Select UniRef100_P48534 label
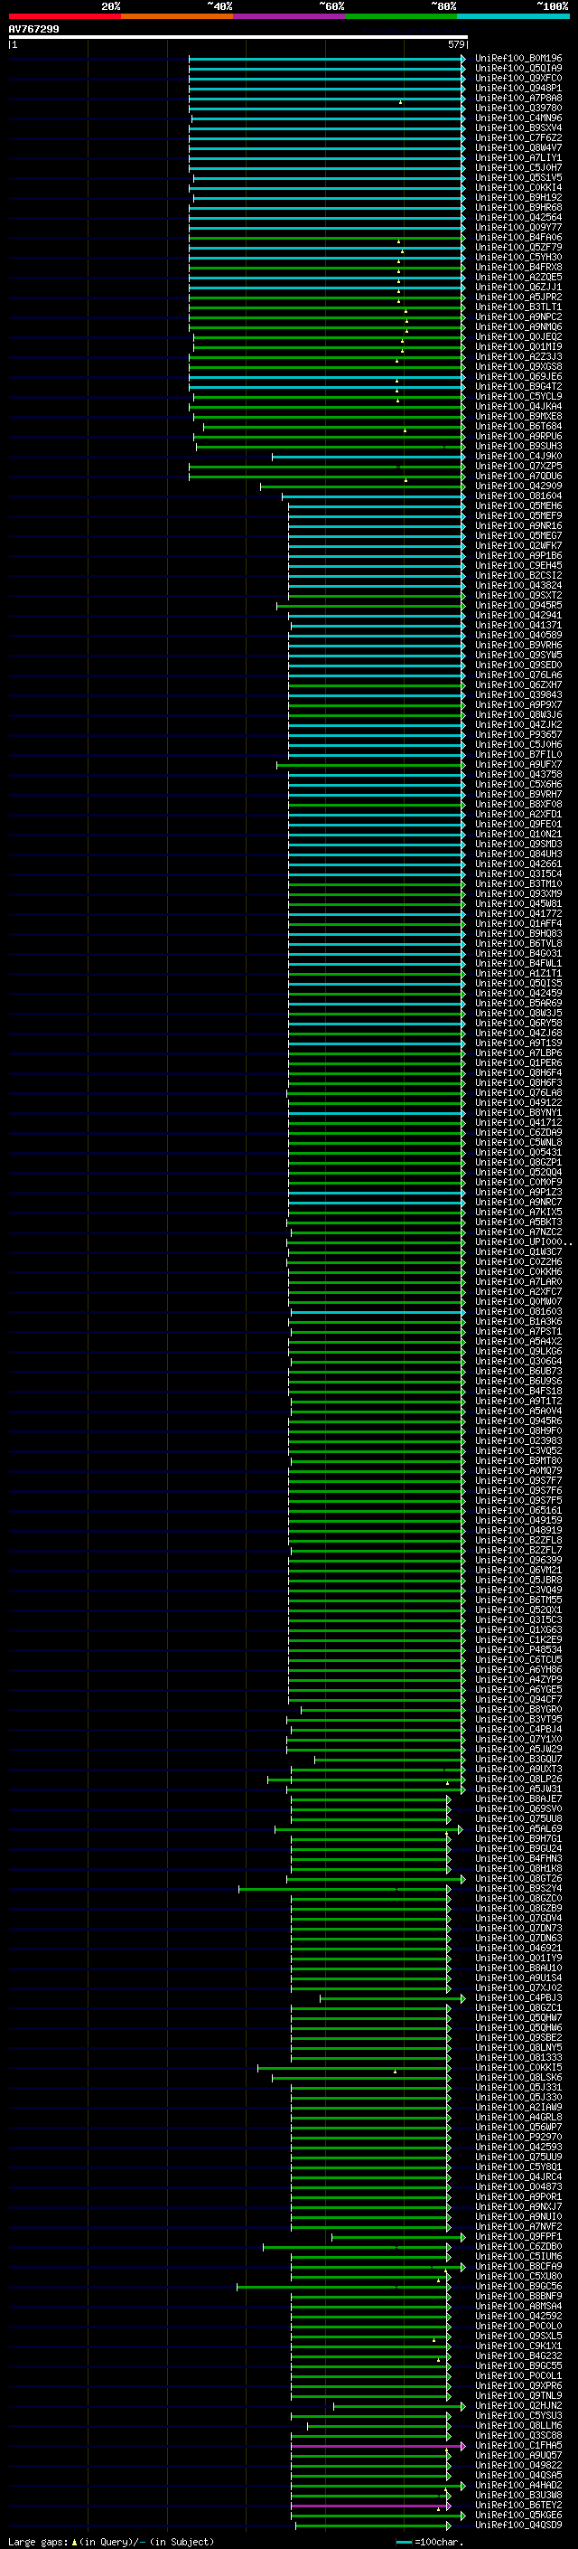 tap(518, 1649)
